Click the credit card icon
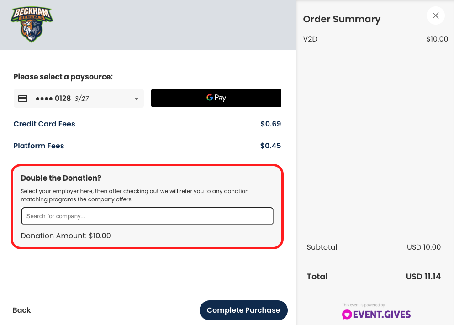The image size is (454, 325). tap(23, 99)
